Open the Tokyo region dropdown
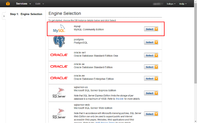The height and width of the screenshot is (123, 197). (171, 4)
